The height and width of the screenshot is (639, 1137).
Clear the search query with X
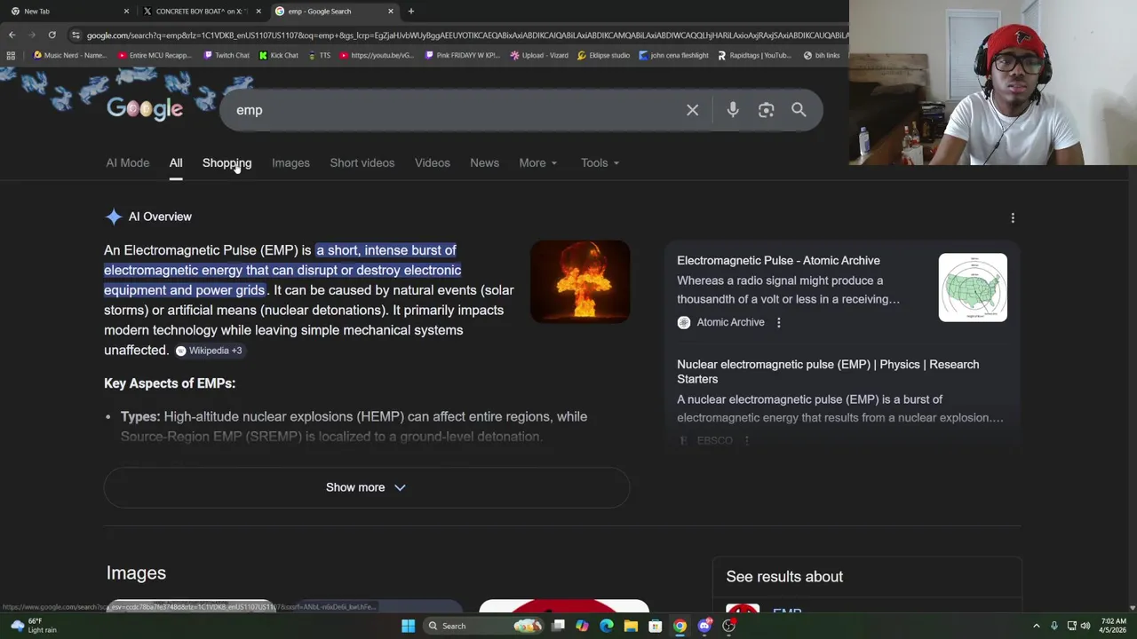692,110
